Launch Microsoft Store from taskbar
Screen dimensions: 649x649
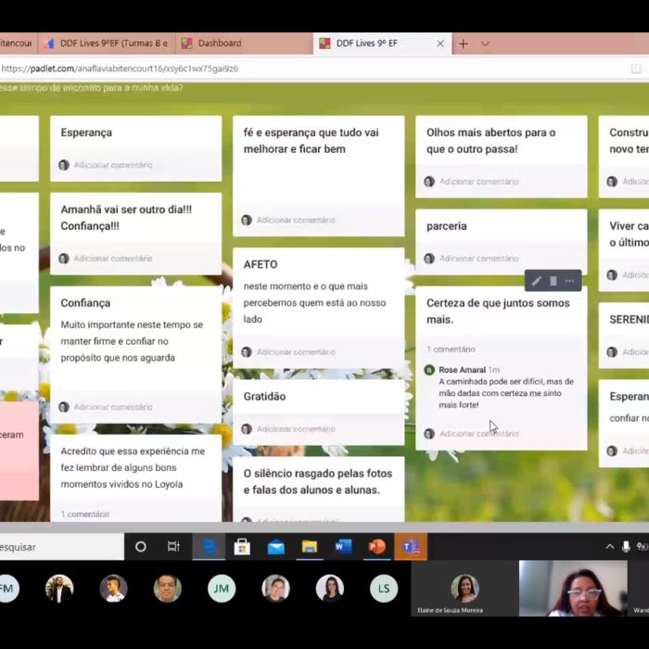pos(242,547)
